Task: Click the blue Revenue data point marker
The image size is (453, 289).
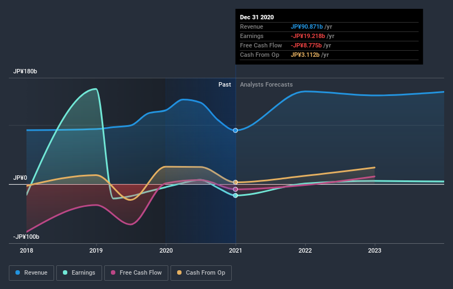Action: [236, 131]
